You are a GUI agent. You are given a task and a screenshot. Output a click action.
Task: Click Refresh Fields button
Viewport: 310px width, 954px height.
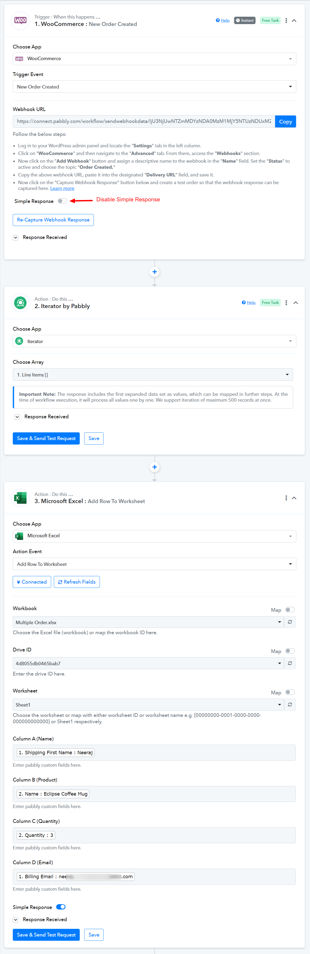click(77, 582)
